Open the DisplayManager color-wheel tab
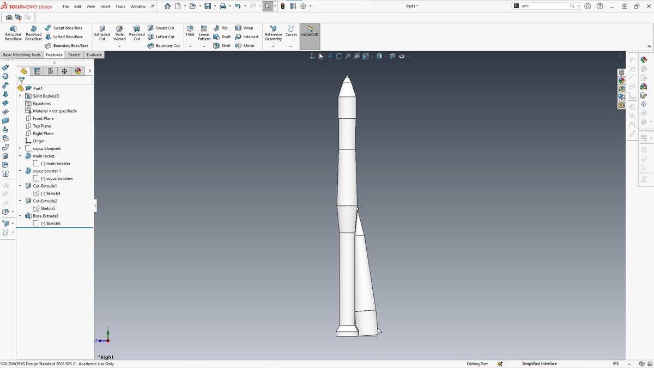The width and height of the screenshot is (654, 368). (x=78, y=71)
